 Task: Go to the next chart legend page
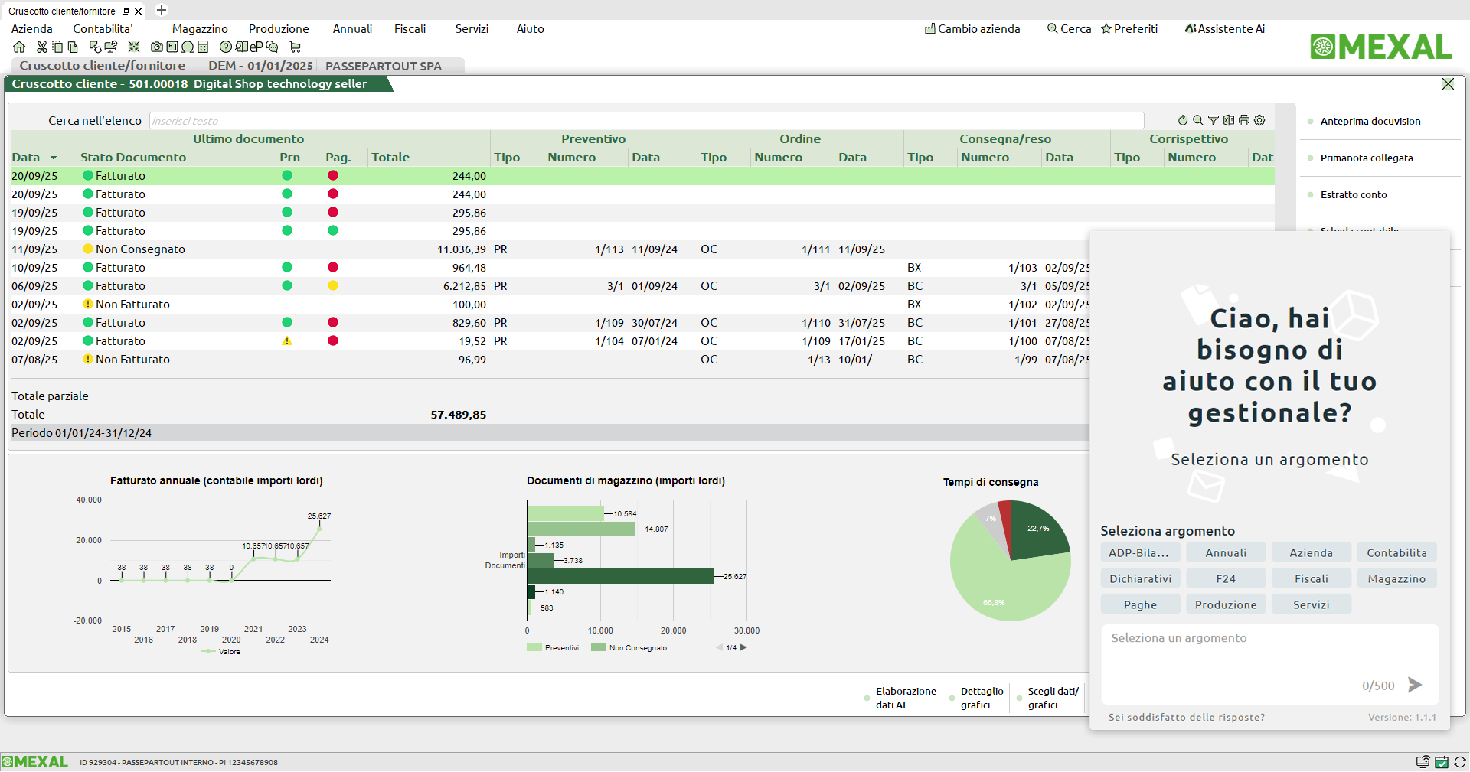[743, 647]
